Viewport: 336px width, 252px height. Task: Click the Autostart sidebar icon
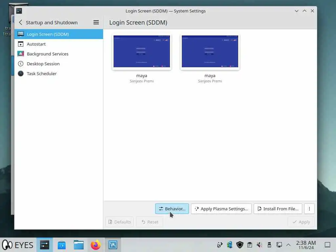[21, 44]
